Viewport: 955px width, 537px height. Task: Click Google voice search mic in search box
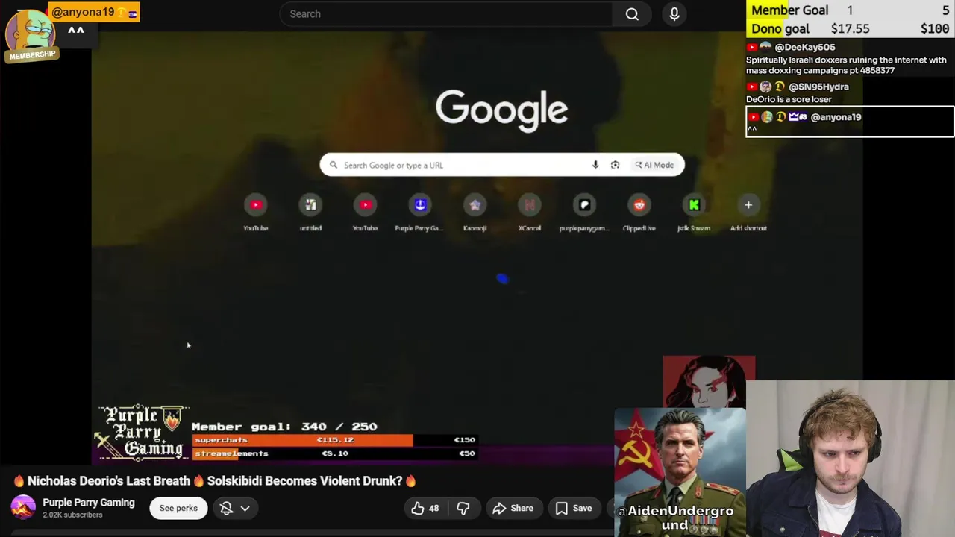(595, 165)
